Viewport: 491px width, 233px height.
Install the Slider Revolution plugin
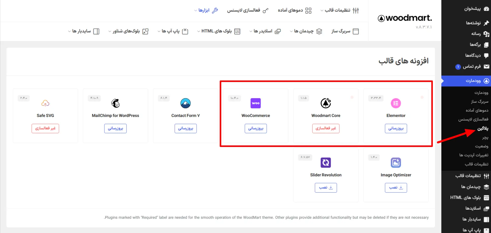pos(326,188)
